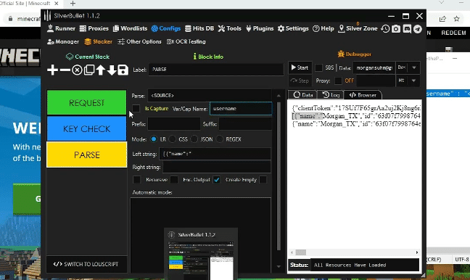Screen dimensions: 470x280
Task: Toggle the Create Empty checkbox
Action: (x=263, y=180)
